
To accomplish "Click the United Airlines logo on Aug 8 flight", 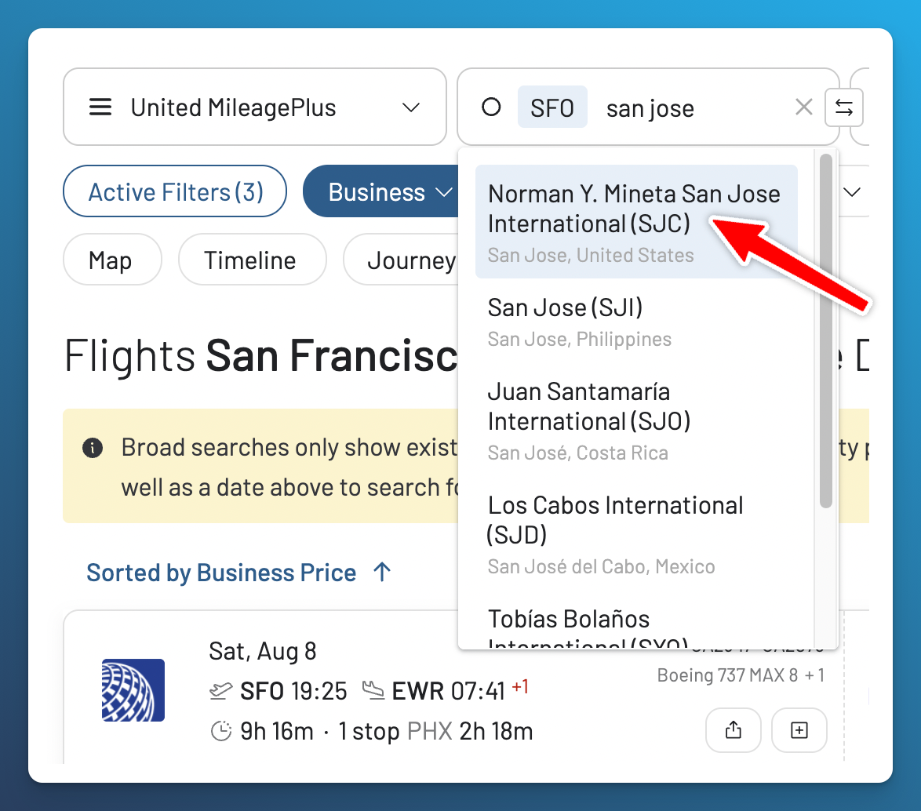I will [x=133, y=690].
